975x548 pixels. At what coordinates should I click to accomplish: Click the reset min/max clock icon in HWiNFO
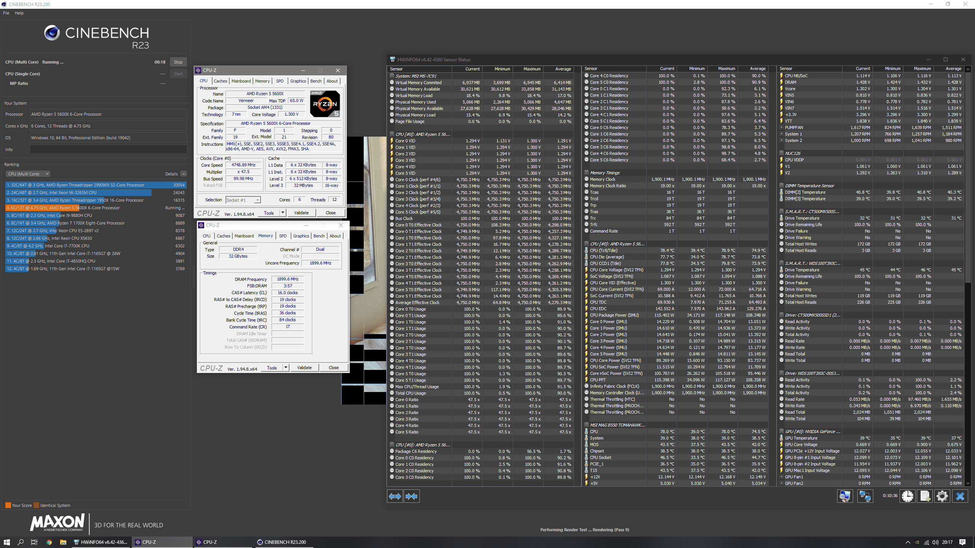(x=908, y=496)
